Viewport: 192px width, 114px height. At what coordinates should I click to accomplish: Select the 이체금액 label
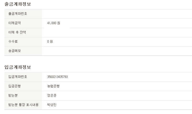[x=14, y=23]
